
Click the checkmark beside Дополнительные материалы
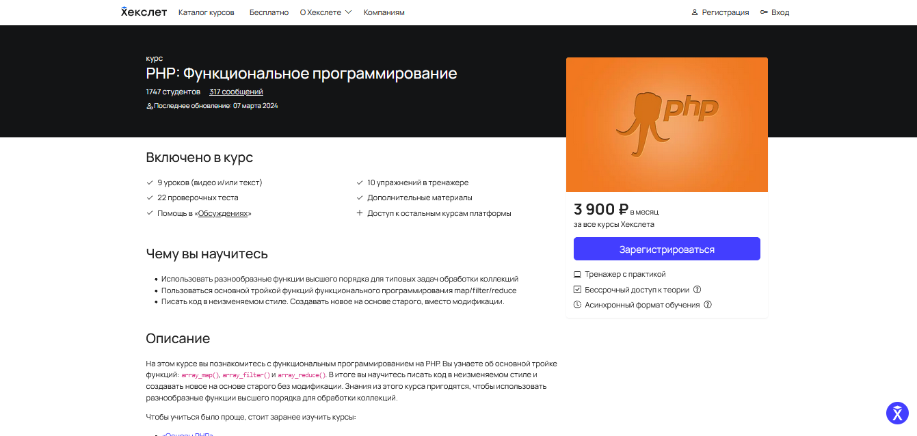360,197
